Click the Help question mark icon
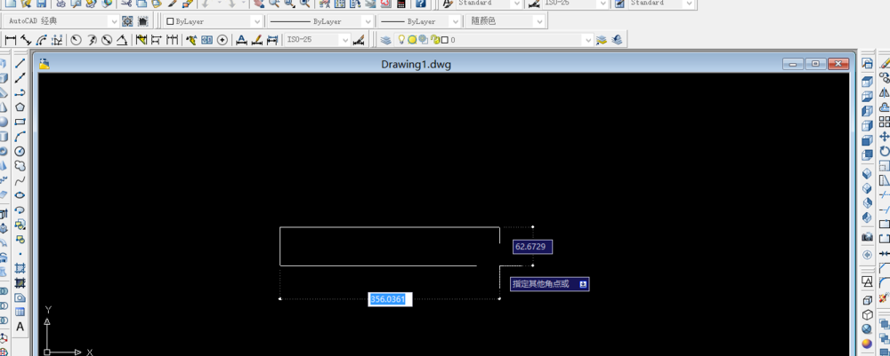The height and width of the screenshot is (356, 890). 421,4
